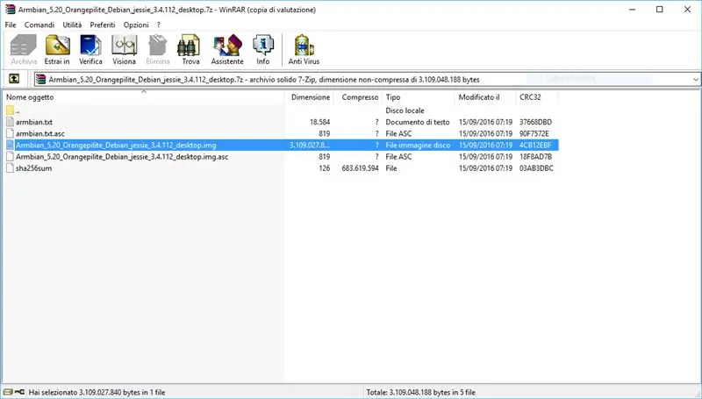Click the CRC32 value 18F8AD7B

point(535,157)
